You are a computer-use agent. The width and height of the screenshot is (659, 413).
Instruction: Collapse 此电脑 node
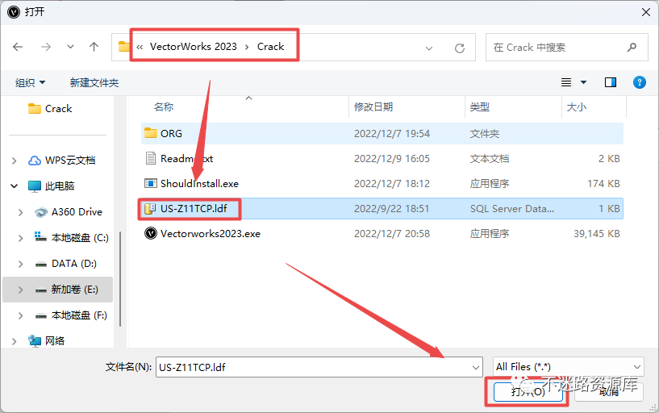(15, 186)
